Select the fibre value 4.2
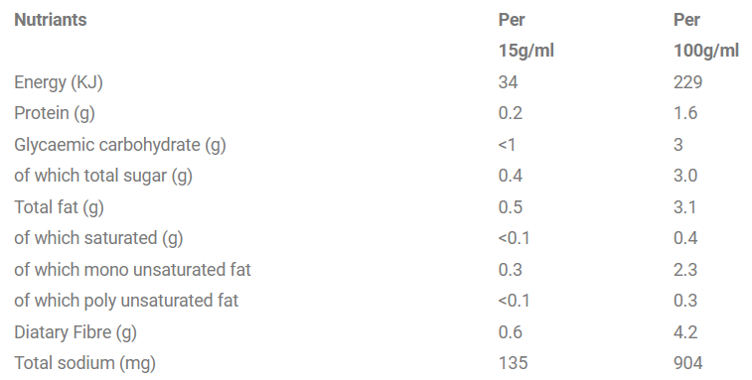 click(685, 332)
